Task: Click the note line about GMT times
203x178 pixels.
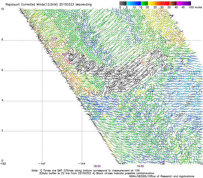Action: click(x=86, y=171)
